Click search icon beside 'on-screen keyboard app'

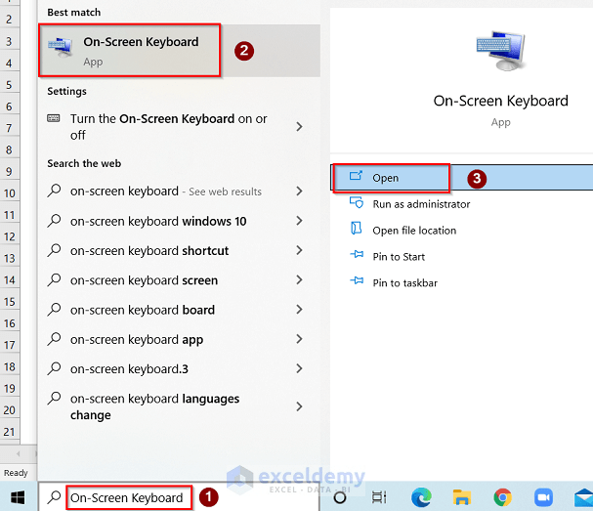54,339
